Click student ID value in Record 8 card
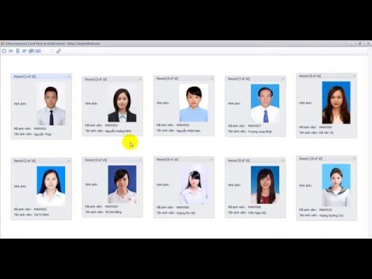Image resolution: width=372 pixels, height=279 pixels. point(254,207)
